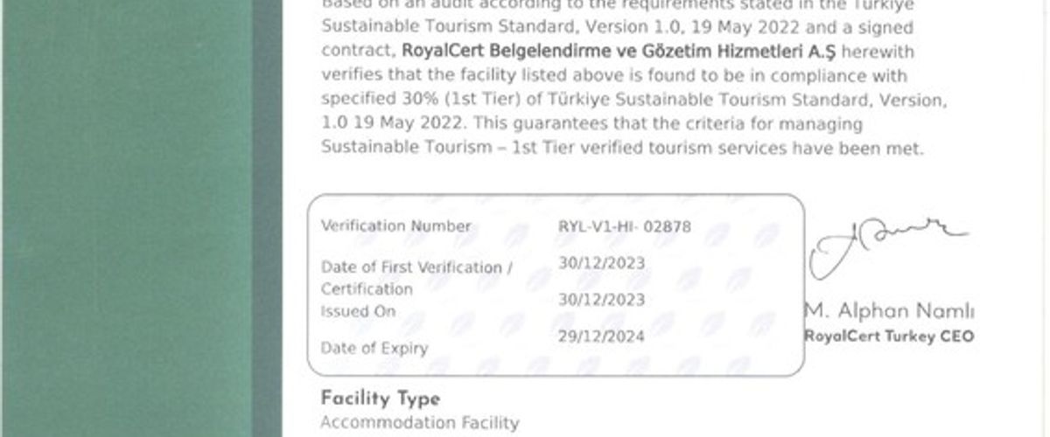Select the verification code RYL-V1-HI- 02878
Viewport: 1050px width, 437px height.
coord(624,227)
